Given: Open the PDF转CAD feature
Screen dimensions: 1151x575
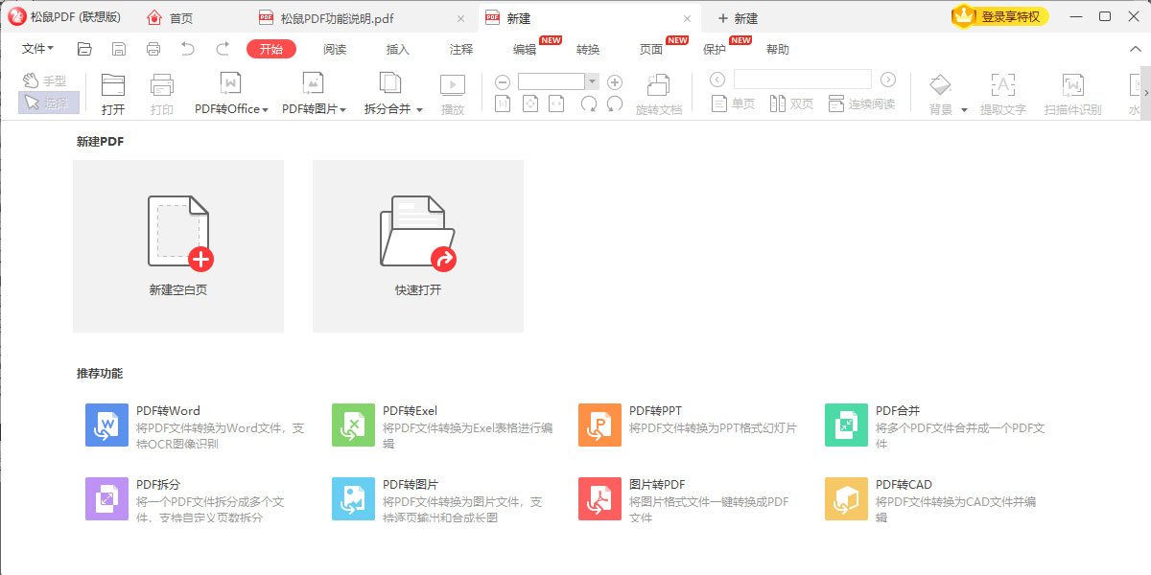Looking at the screenshot, I should pyautogui.click(x=931, y=499).
